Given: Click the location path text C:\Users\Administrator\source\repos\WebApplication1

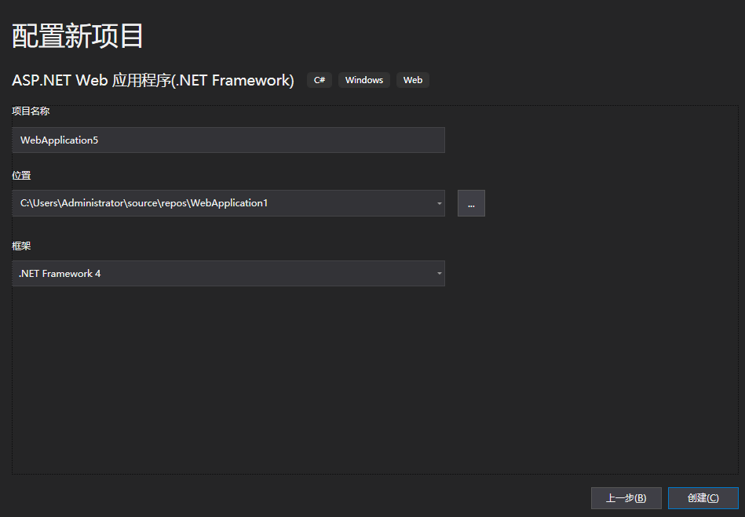Looking at the screenshot, I should point(144,203).
